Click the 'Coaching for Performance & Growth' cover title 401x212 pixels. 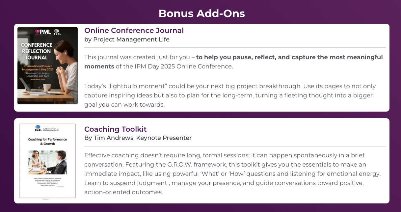click(x=47, y=142)
